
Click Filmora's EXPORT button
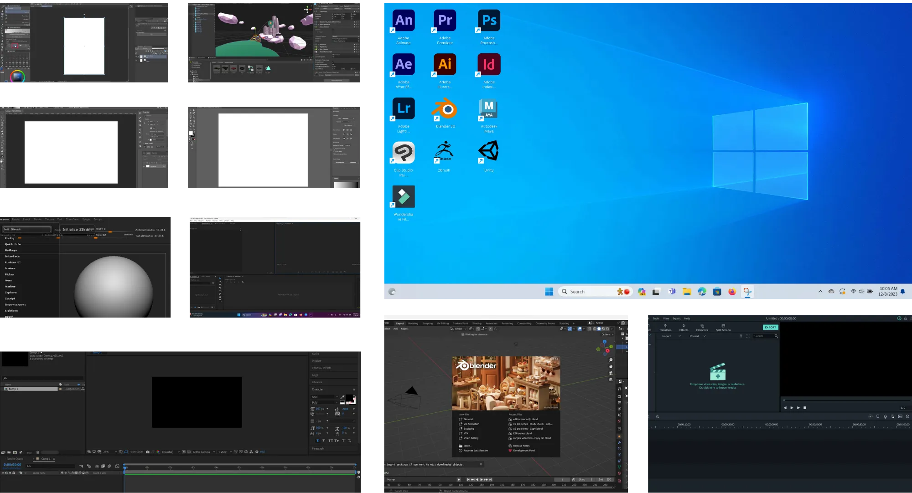[x=770, y=327]
